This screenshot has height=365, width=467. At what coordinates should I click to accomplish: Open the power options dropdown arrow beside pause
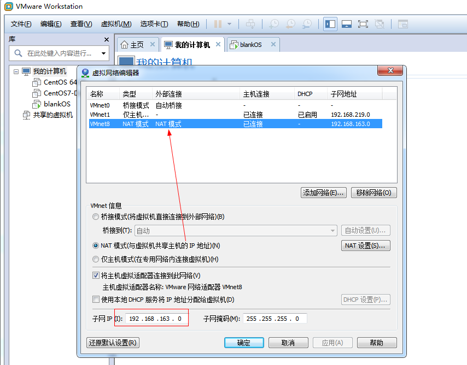pos(229,24)
